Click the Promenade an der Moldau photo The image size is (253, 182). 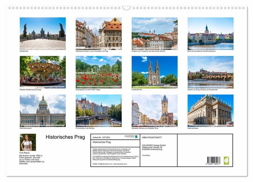click(x=99, y=111)
